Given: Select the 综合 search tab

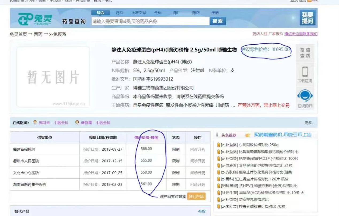Looking at the screenshot, I should point(101,13).
